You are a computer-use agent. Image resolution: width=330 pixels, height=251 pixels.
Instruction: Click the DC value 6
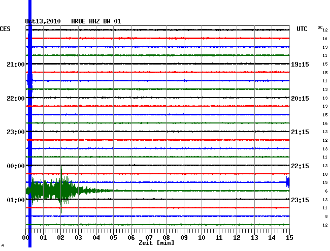point(326,191)
